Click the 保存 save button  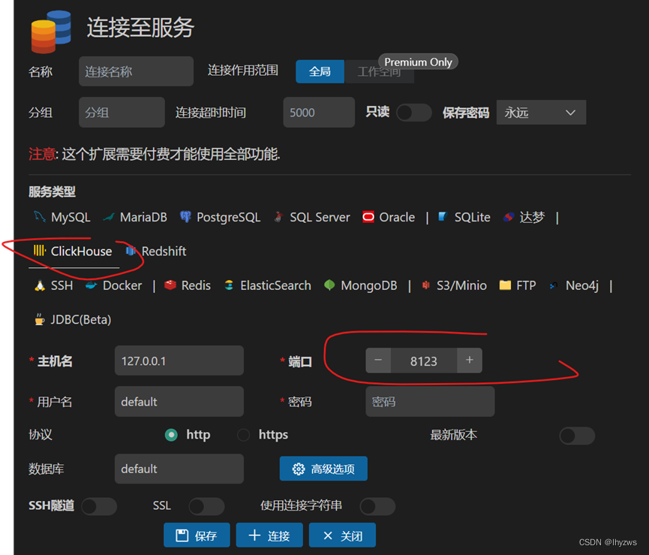pyautogui.click(x=197, y=535)
